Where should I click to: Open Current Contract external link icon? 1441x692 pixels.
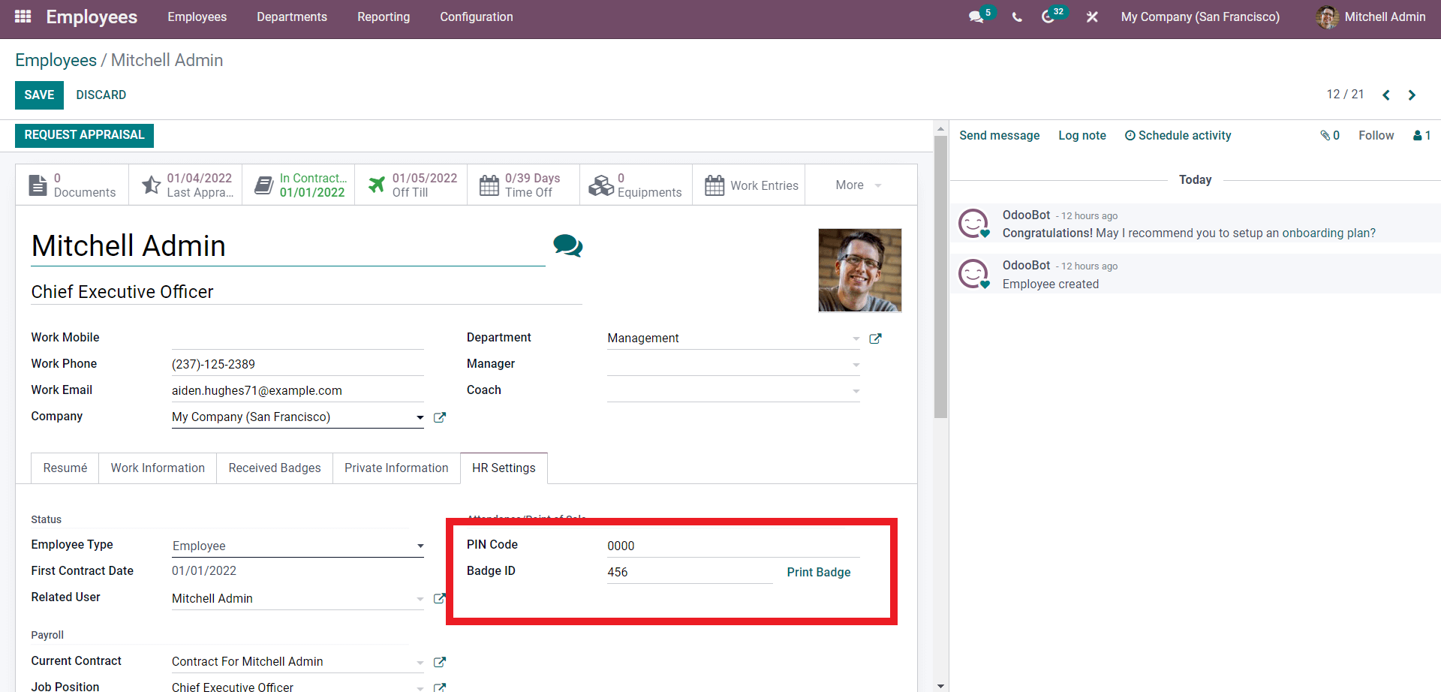pos(440,662)
